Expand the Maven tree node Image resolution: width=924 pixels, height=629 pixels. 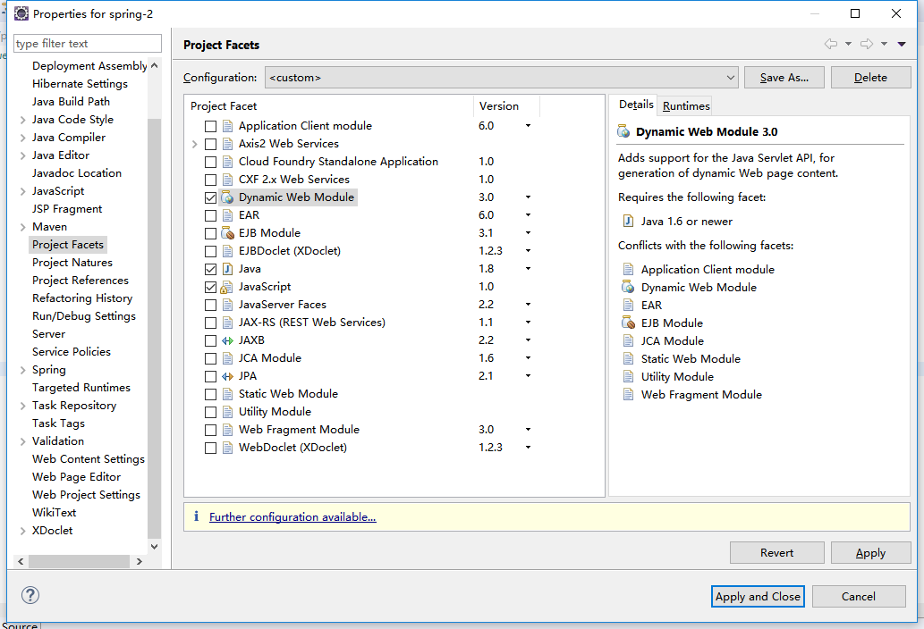[23, 227]
